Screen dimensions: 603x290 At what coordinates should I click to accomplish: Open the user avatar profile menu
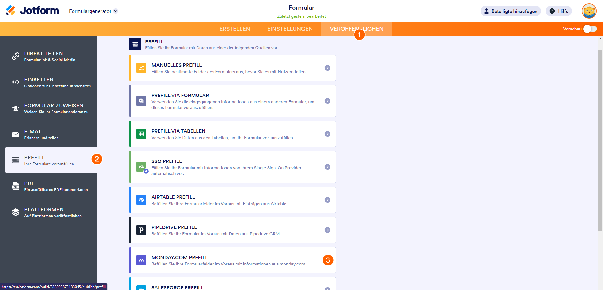[x=589, y=11]
